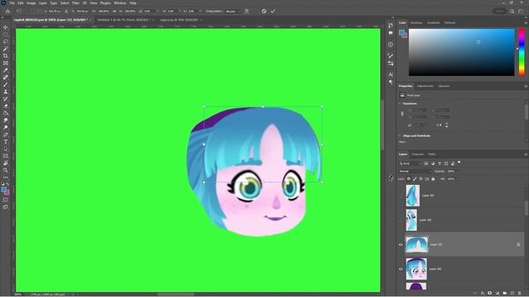Viewport: 529px width, 297px height.
Task: Open the Filter menu
Action: [75, 3]
